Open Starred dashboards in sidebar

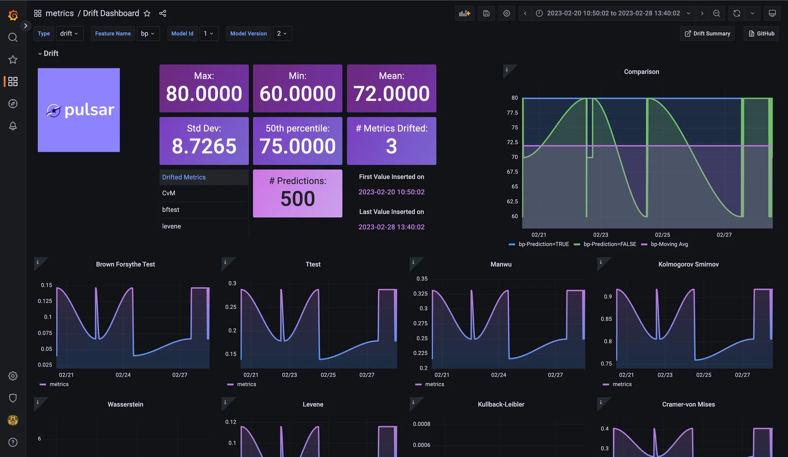point(13,60)
